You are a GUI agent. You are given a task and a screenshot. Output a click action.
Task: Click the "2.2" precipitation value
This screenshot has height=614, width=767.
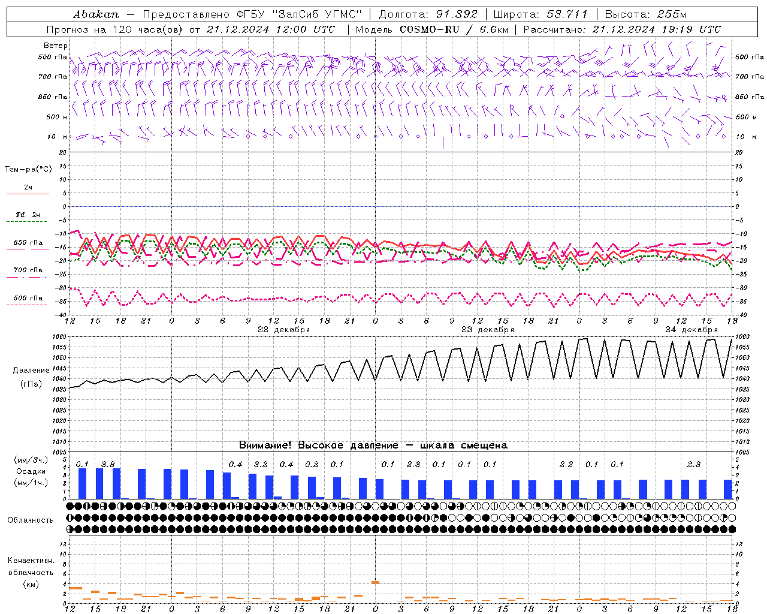[x=566, y=464]
